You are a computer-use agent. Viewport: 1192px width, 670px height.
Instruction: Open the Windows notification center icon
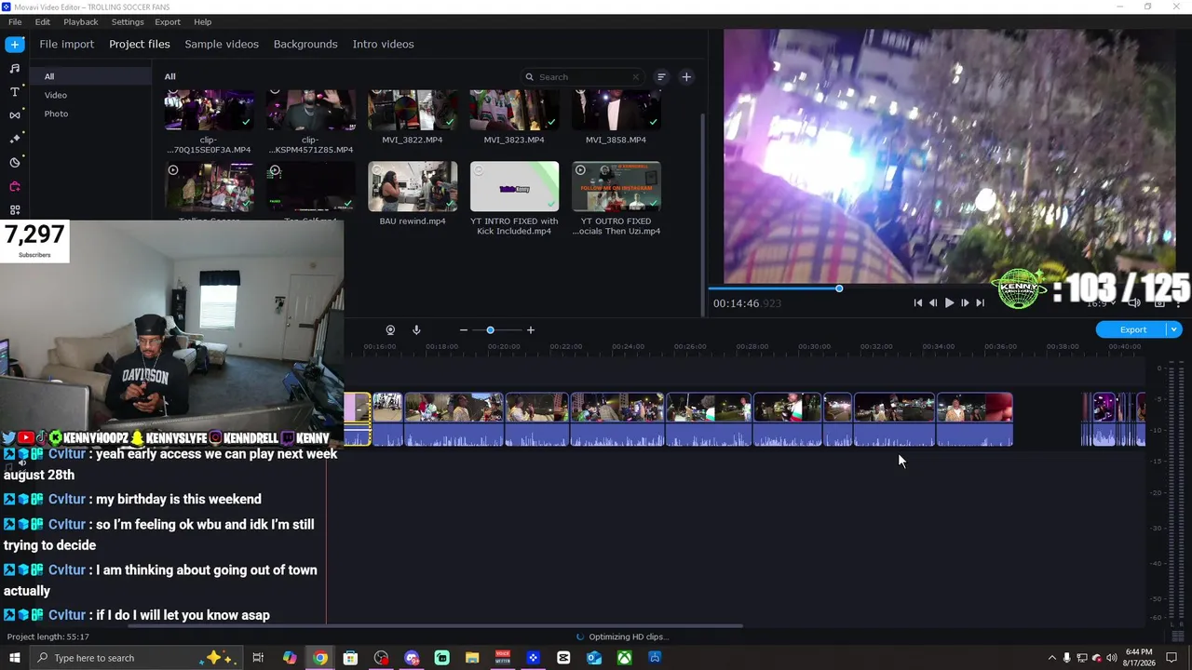coord(1172,658)
